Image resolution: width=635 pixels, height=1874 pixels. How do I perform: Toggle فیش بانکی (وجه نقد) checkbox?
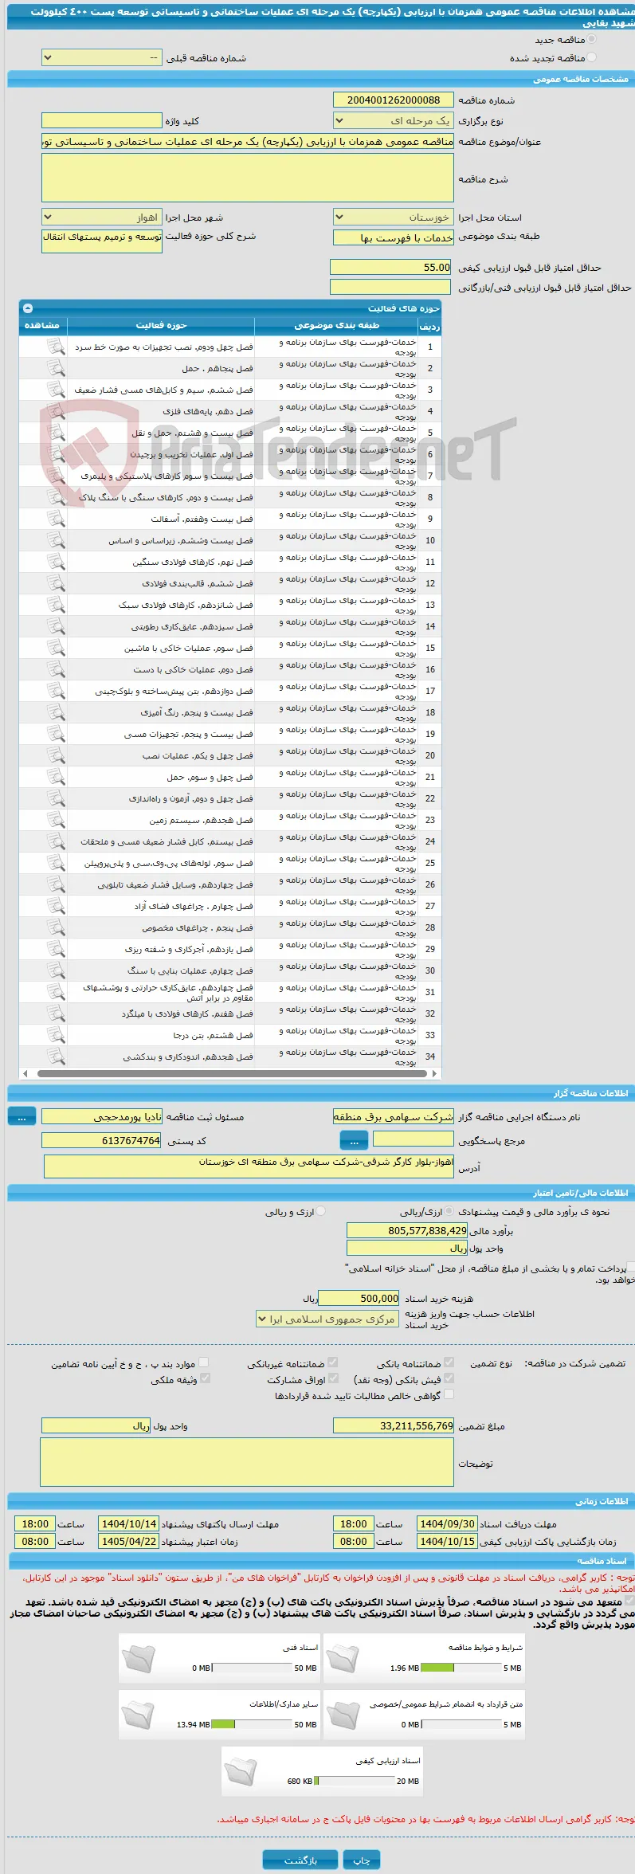pyautogui.click(x=449, y=1378)
